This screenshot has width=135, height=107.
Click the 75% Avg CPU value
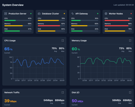pyautogui.click(x=54, y=48)
